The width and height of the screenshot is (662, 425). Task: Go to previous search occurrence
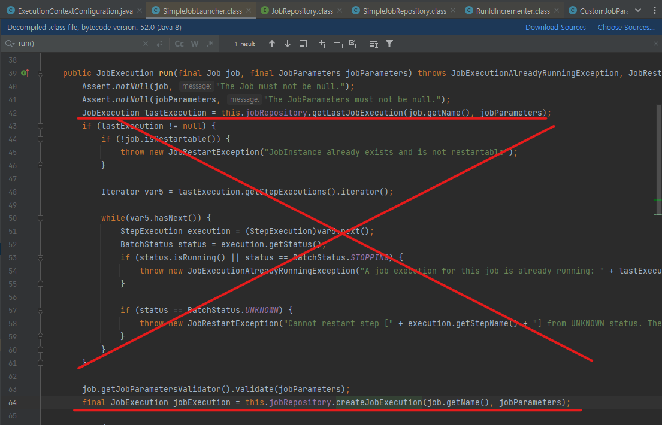click(272, 44)
